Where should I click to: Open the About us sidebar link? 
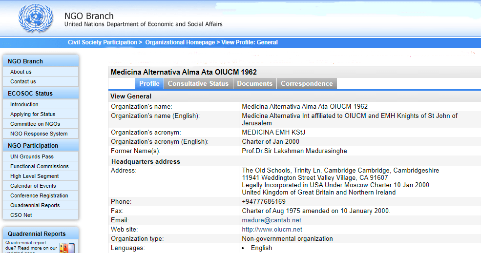tap(21, 72)
